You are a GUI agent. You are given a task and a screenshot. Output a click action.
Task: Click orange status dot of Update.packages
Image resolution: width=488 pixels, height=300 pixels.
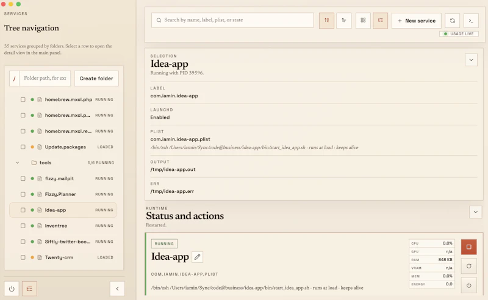pyautogui.click(x=32, y=147)
